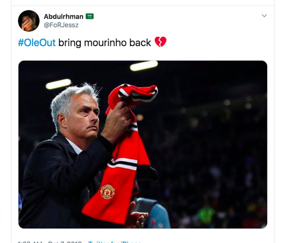The image size is (283, 243).
Task: Click the tweet text 'bring mourinho back'
Action: [105, 43]
